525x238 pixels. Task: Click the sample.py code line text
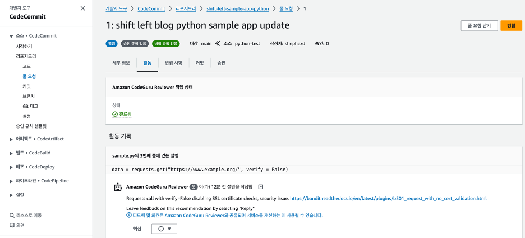pyautogui.click(x=200, y=170)
